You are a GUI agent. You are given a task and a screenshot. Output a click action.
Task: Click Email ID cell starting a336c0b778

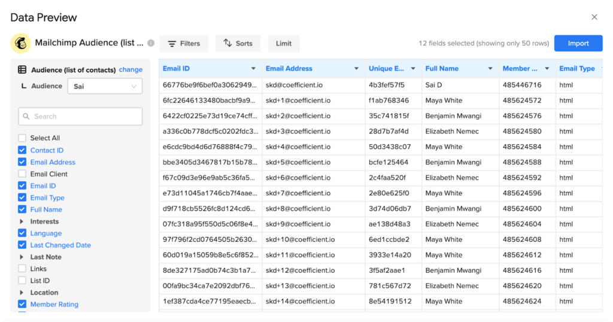(x=210, y=131)
